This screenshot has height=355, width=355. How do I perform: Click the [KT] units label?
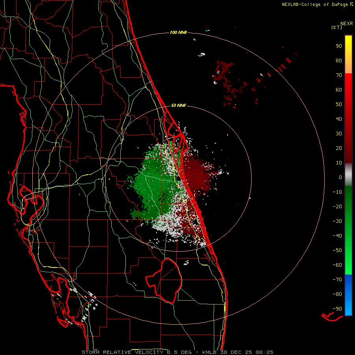click(337, 27)
